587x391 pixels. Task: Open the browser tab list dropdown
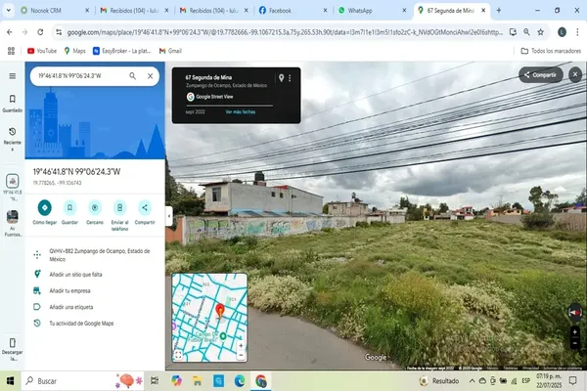point(9,10)
